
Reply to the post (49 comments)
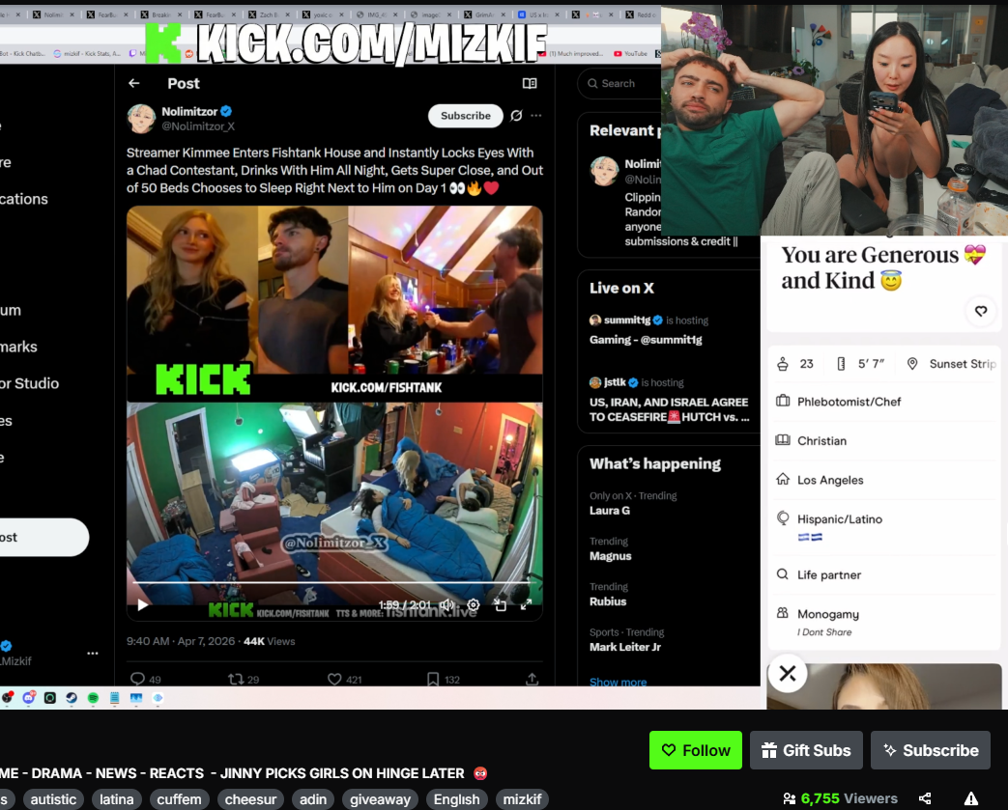point(145,679)
